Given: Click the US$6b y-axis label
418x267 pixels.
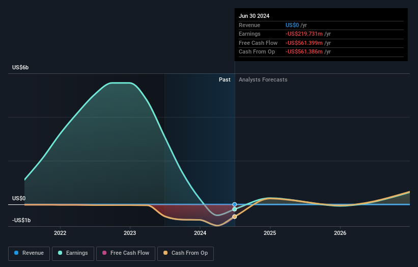Looking at the screenshot, I should click(x=20, y=67).
